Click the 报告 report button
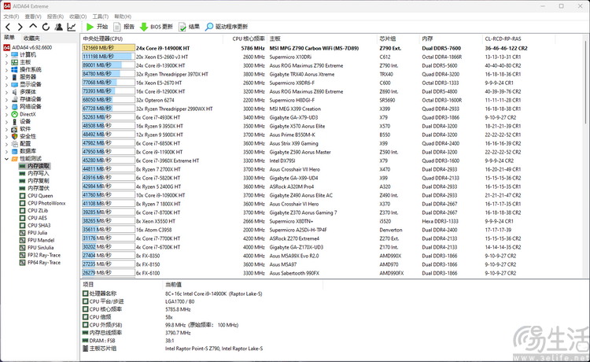The image size is (590, 362). [x=124, y=27]
